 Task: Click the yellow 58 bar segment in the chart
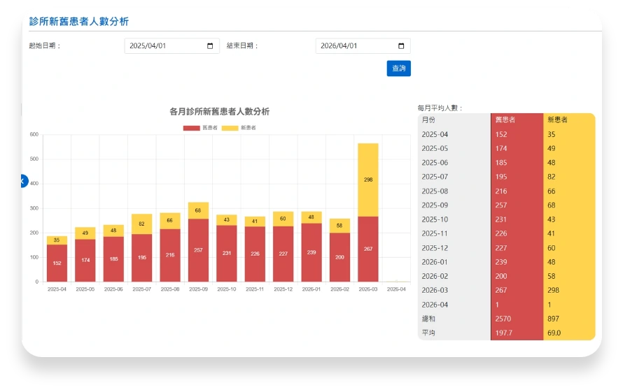pos(339,226)
